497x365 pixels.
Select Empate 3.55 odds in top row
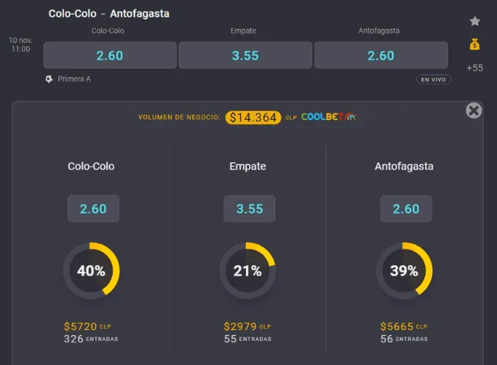pos(245,56)
